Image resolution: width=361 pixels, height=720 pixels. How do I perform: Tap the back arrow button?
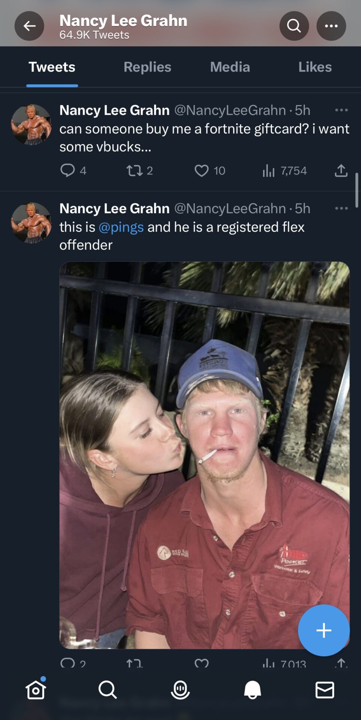(x=29, y=26)
